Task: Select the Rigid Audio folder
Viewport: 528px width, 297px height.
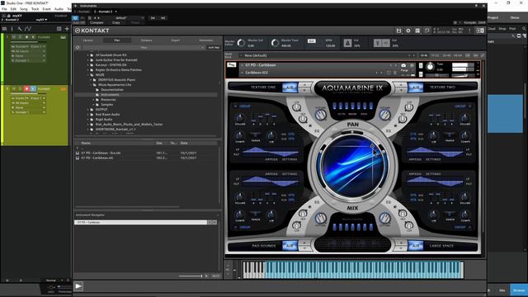Action: (x=104, y=119)
